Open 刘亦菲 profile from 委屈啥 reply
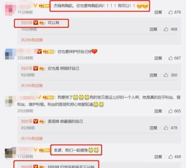This screenshot has height=168, width=186. (27, 121)
